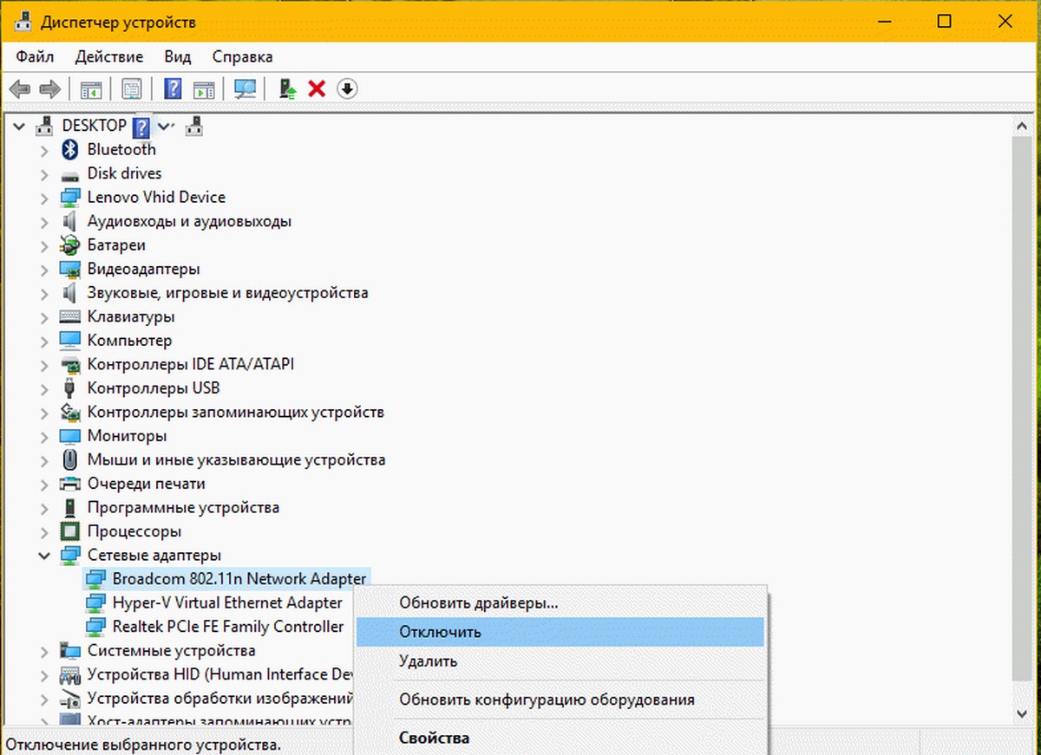Click the Back arrow toolbar icon
Image resolution: width=1041 pixels, height=755 pixels.
20,88
